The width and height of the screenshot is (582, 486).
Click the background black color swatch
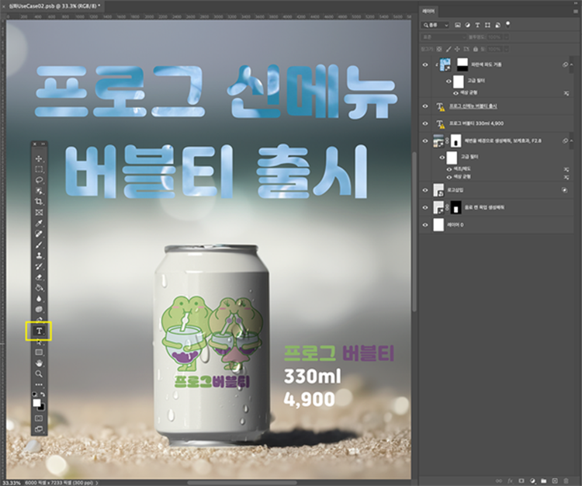click(42, 408)
